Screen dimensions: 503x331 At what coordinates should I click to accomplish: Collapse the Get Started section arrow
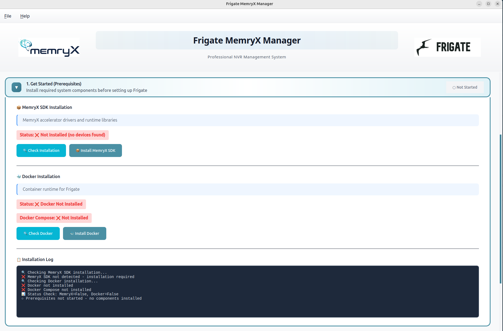pos(16,87)
